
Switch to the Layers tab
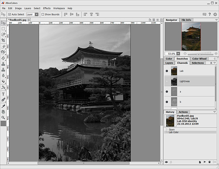tap(169, 63)
